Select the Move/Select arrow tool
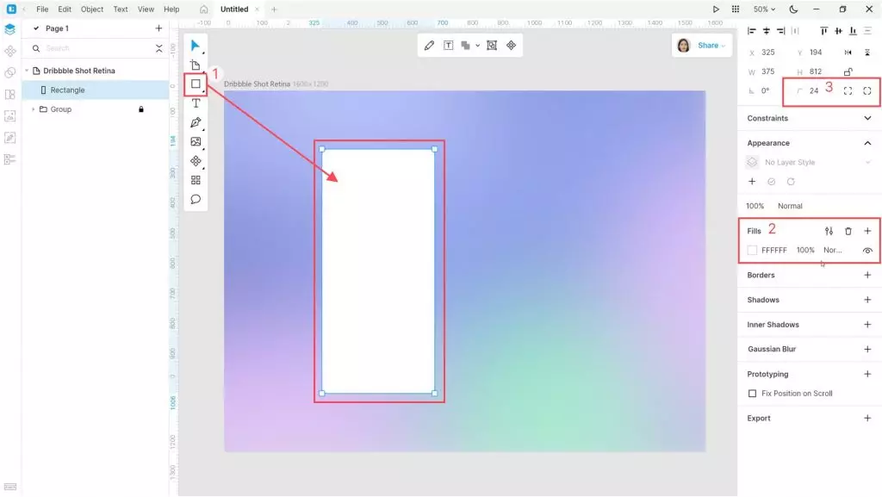The image size is (882, 497). [x=196, y=46]
